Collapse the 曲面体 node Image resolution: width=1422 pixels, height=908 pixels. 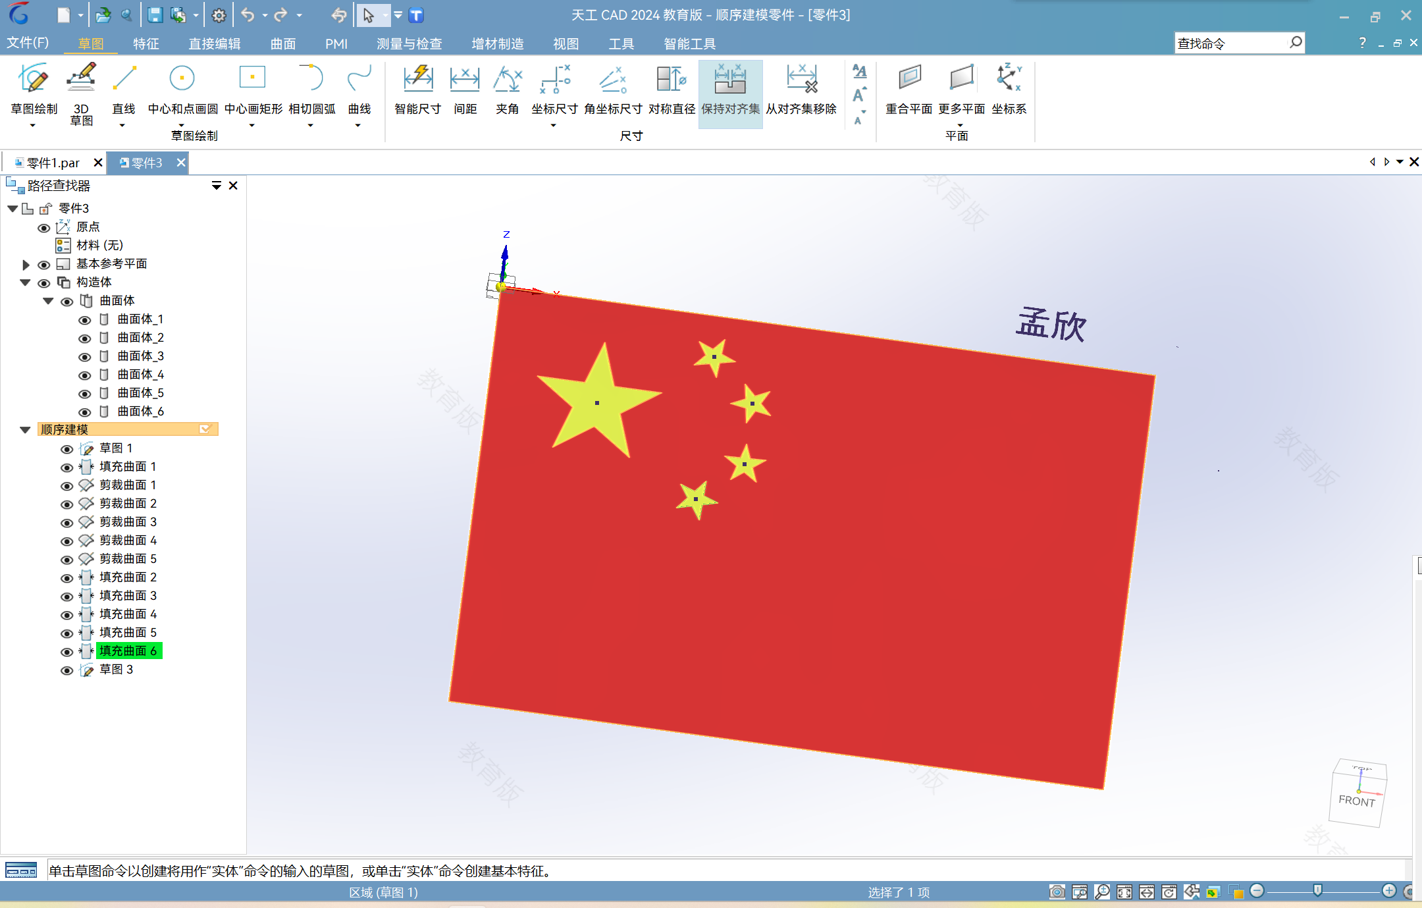pyautogui.click(x=48, y=301)
